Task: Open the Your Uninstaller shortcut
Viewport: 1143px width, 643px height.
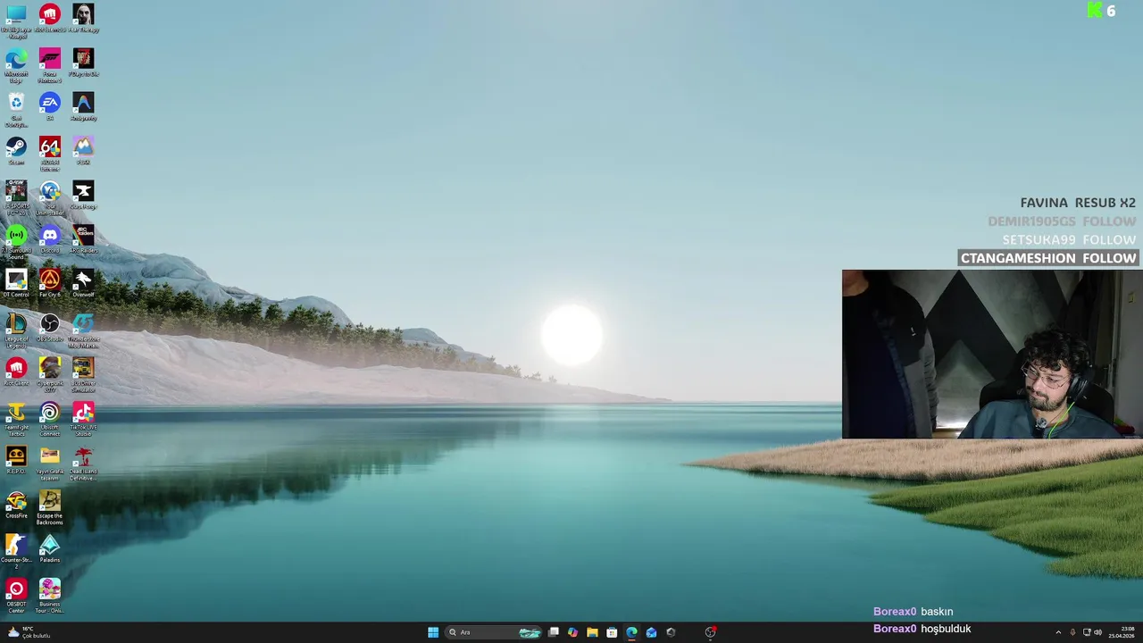Action: click(x=50, y=197)
